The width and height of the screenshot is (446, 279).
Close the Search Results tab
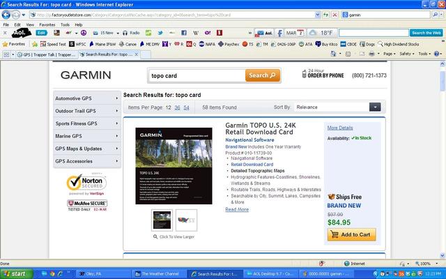pyautogui.click(x=137, y=54)
